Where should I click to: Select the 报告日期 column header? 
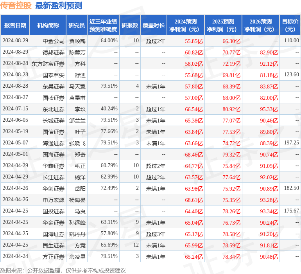[15, 25]
